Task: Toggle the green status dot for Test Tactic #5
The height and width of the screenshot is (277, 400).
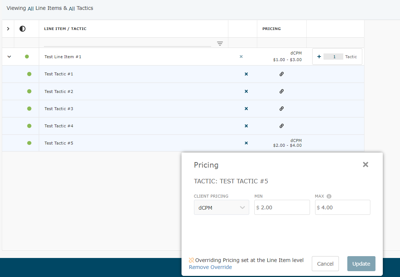Action: coord(29,143)
